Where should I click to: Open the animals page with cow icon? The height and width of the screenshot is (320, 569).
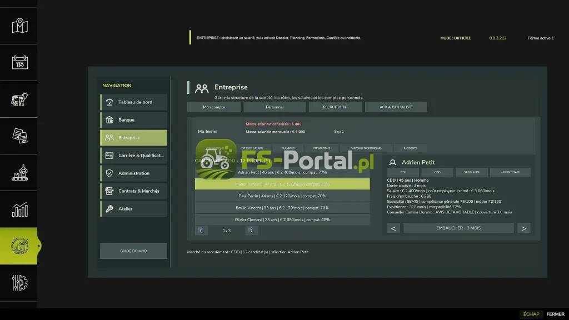click(x=19, y=99)
